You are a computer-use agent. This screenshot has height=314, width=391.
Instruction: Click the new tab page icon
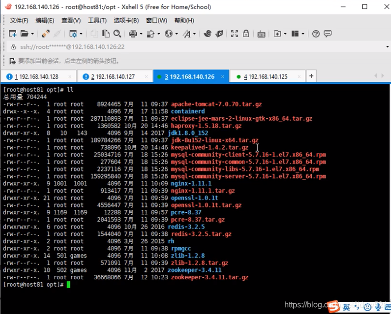[277, 33]
